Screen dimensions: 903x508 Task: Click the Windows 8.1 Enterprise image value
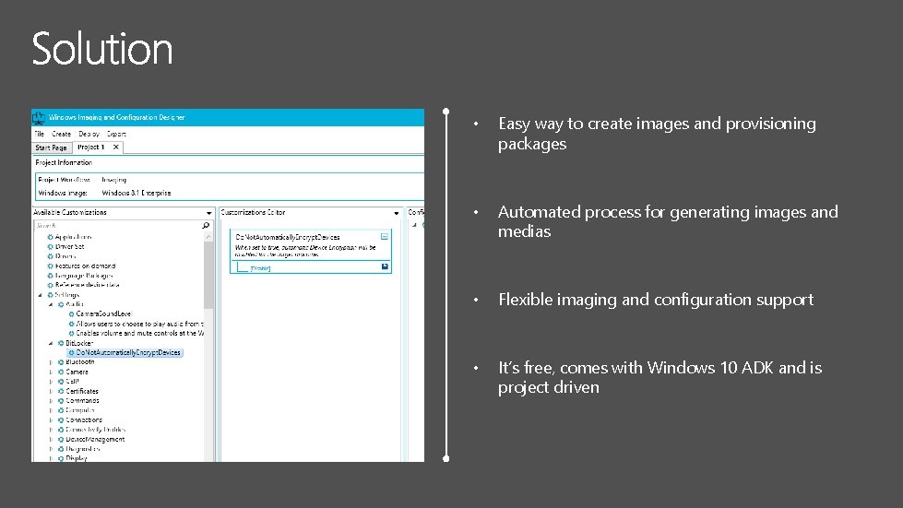coord(137,194)
